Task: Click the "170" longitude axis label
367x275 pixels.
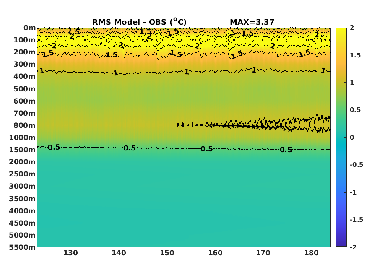Action: pyautogui.click(x=263, y=253)
